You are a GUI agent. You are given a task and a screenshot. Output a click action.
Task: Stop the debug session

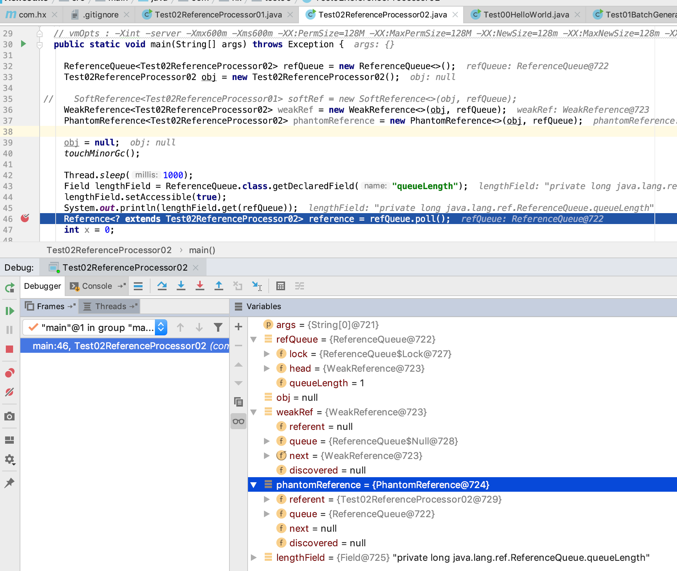[x=10, y=350]
